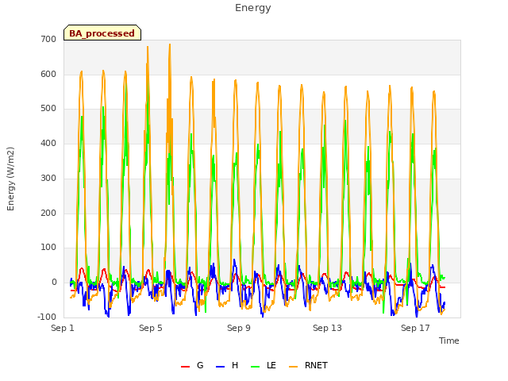Click the Time x-axis label

[449, 341]
